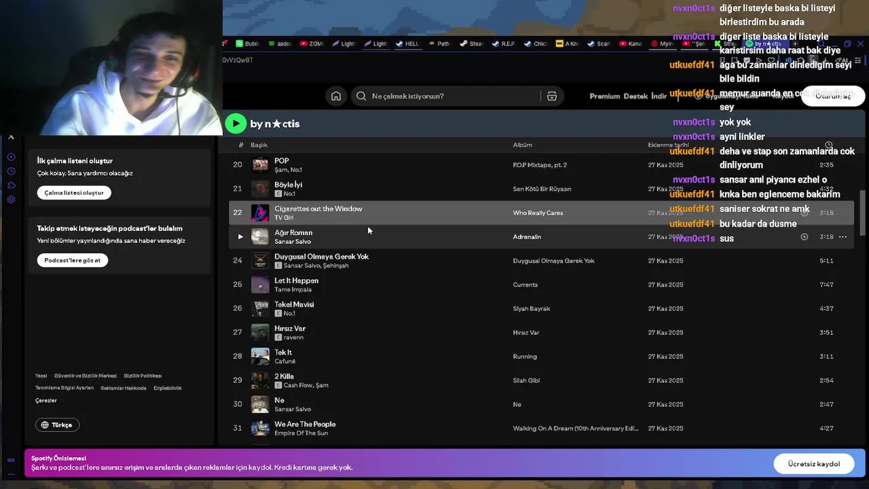Click the player icon in the browser sidebar

coord(11,157)
